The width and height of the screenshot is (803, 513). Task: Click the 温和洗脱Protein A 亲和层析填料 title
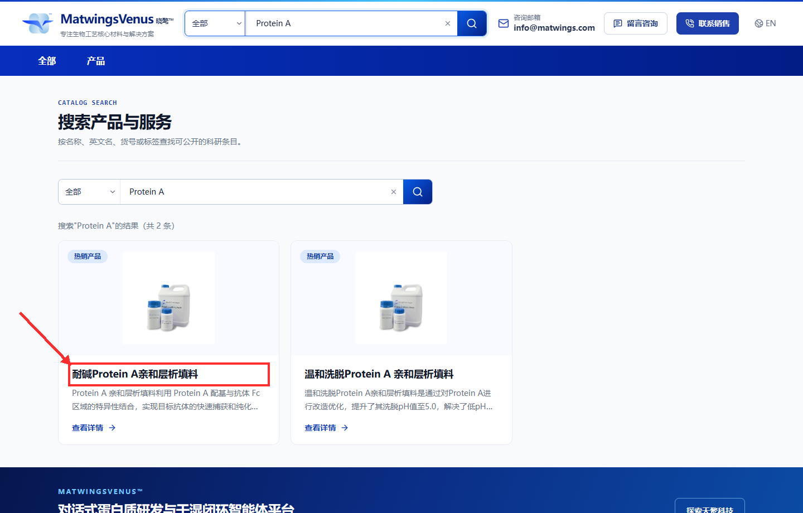[x=379, y=374]
